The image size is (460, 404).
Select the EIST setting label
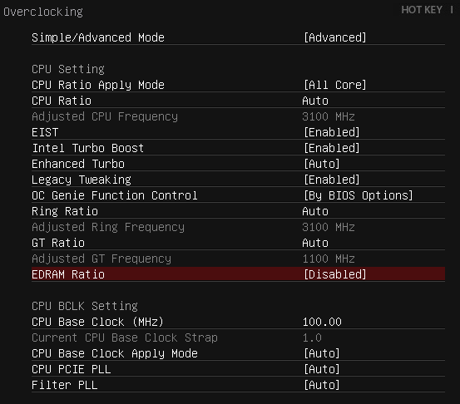click(45, 132)
